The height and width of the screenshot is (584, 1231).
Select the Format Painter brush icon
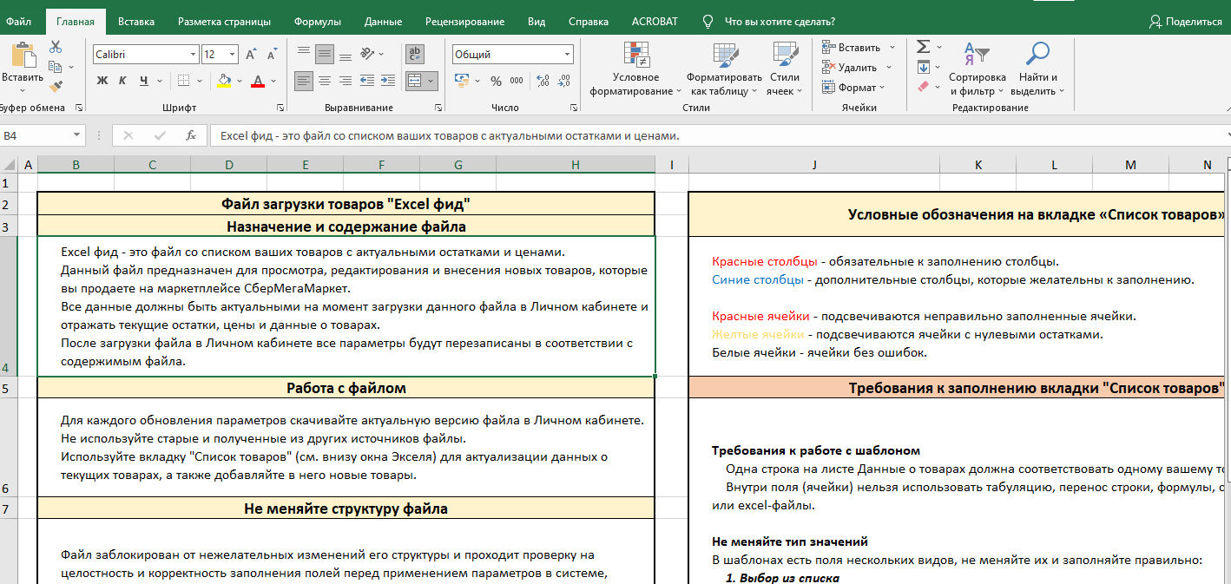[56, 86]
